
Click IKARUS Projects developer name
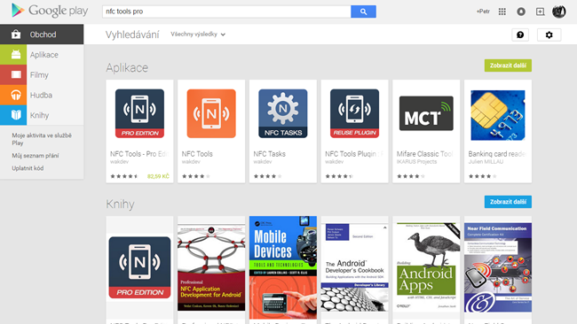pyautogui.click(x=416, y=161)
